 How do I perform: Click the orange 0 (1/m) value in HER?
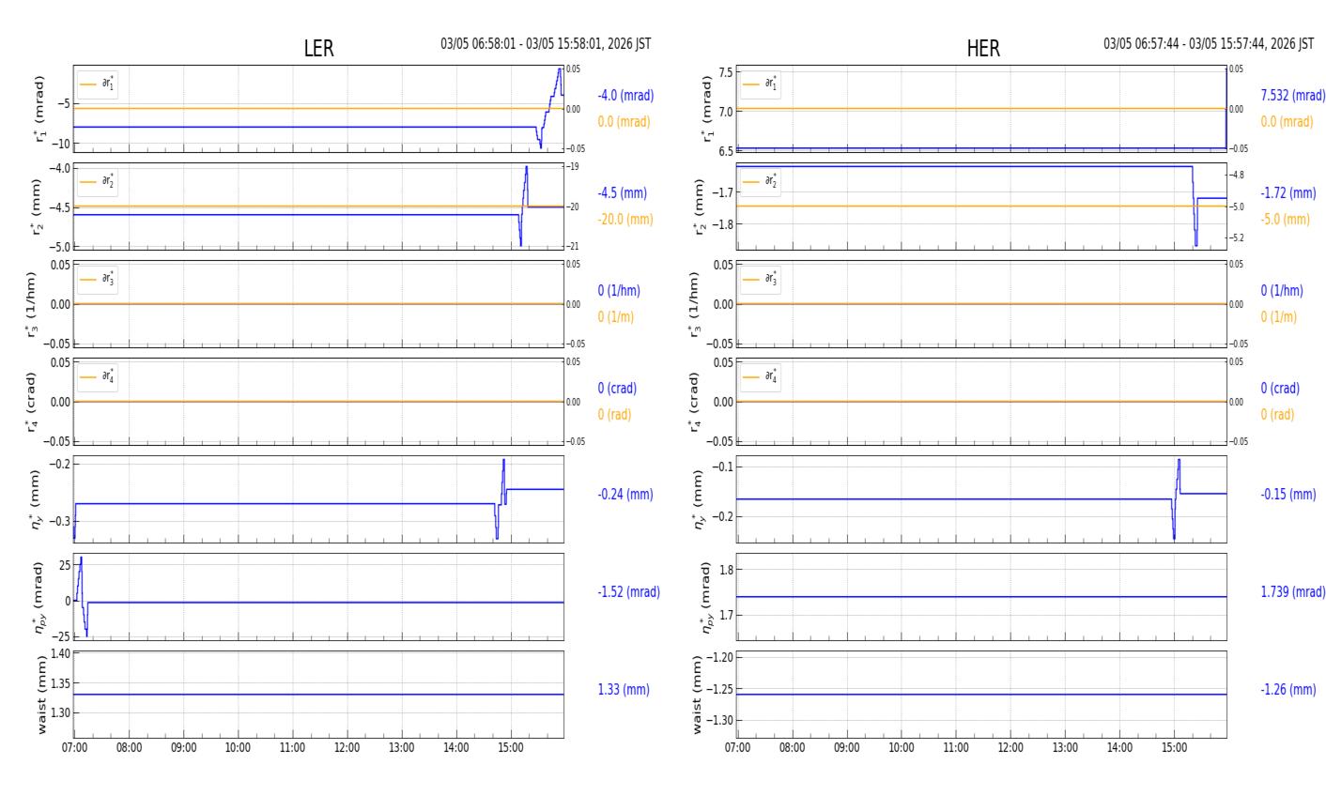pos(1279,317)
